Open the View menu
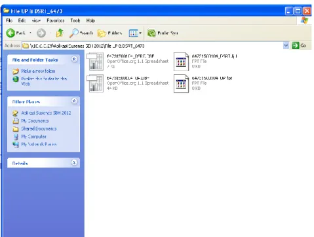This screenshot has height=237, width=314. (36, 20)
